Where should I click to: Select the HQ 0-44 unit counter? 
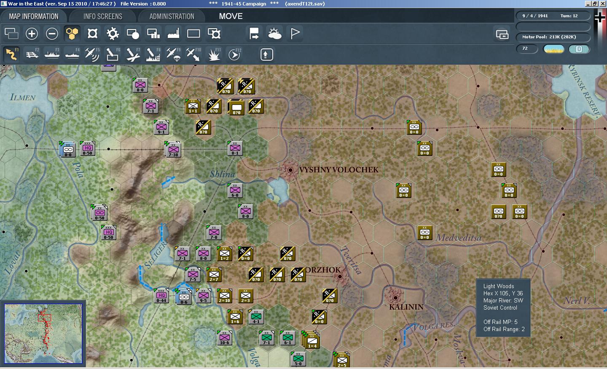click(161, 296)
